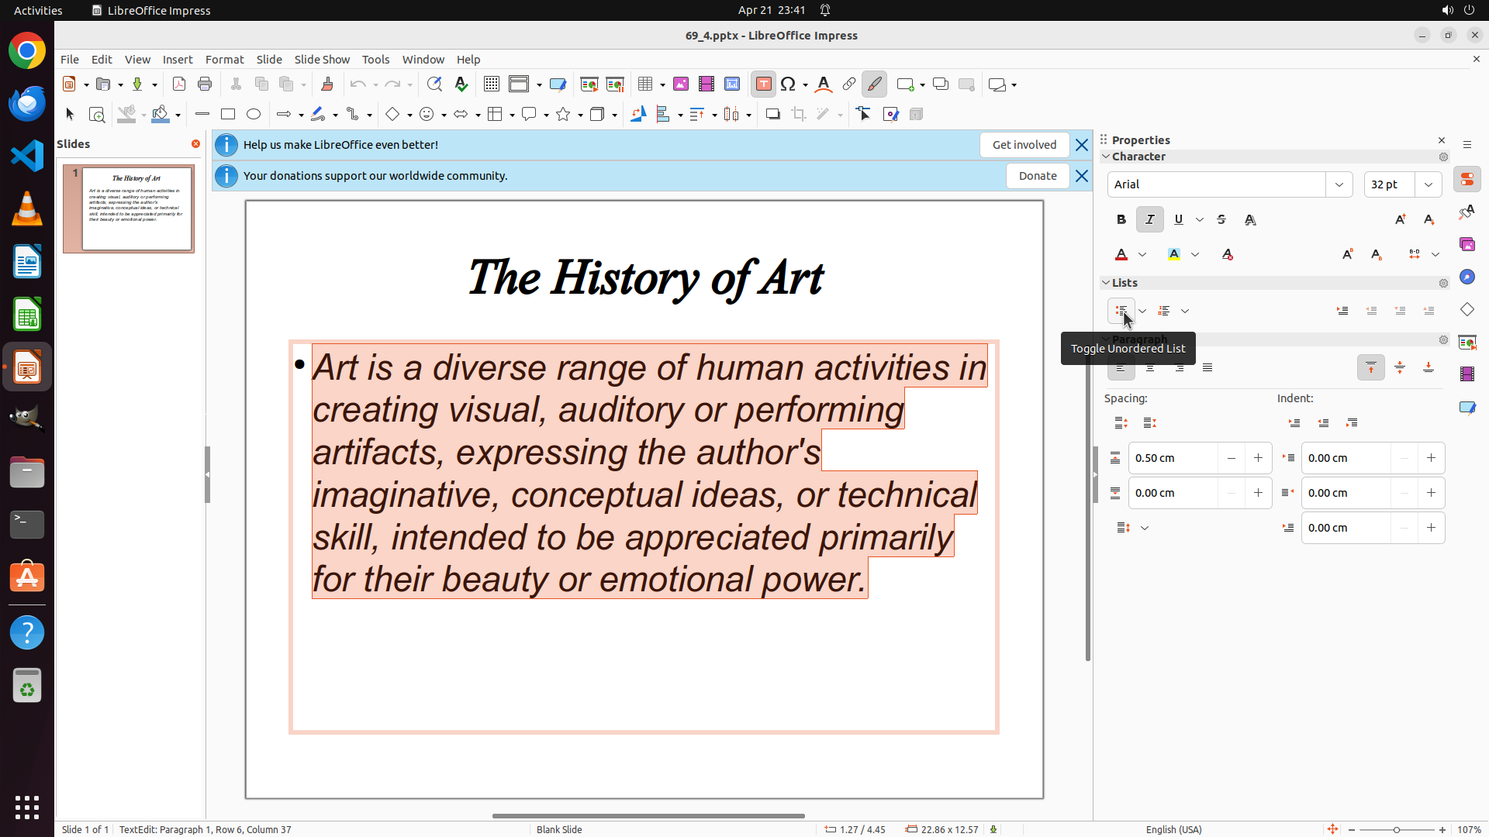Click the Strikethrough formatting icon
The height and width of the screenshot is (837, 1489).
[x=1221, y=219]
